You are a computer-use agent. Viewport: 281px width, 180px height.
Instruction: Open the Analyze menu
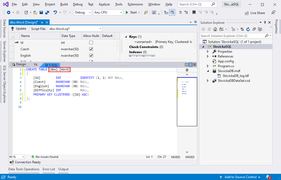tap(104, 4)
